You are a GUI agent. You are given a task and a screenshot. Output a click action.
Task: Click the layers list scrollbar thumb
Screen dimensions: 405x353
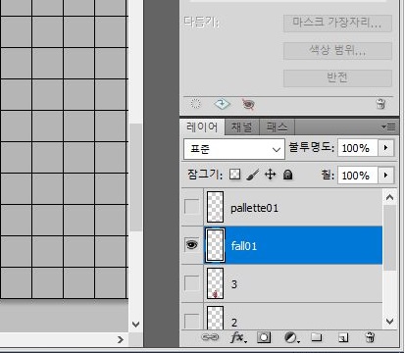[x=389, y=237]
